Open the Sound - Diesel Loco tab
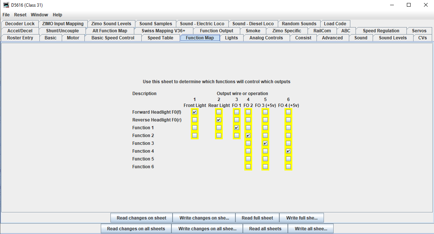 pyautogui.click(x=253, y=23)
